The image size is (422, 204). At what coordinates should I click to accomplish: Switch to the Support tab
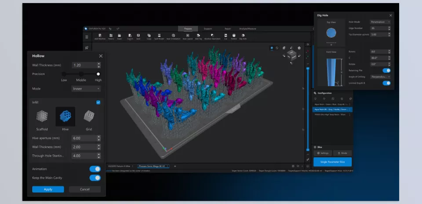[207, 29]
